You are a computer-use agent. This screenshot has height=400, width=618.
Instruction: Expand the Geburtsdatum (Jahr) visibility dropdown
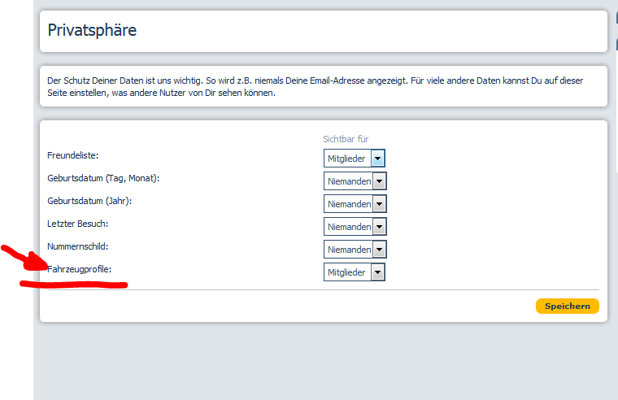coord(379,204)
